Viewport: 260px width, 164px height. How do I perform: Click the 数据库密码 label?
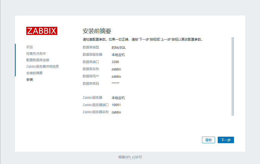[91, 84]
